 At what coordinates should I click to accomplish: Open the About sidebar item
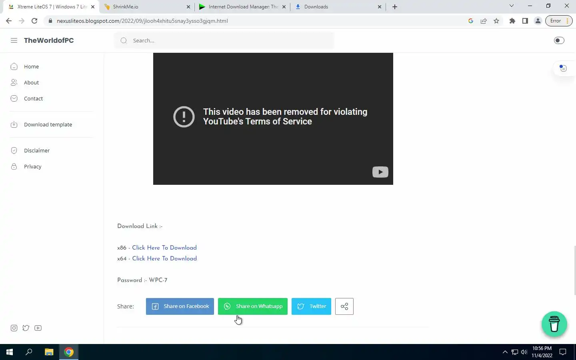[31, 82]
